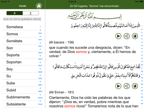Select the word Sube in the list

[20, 83]
